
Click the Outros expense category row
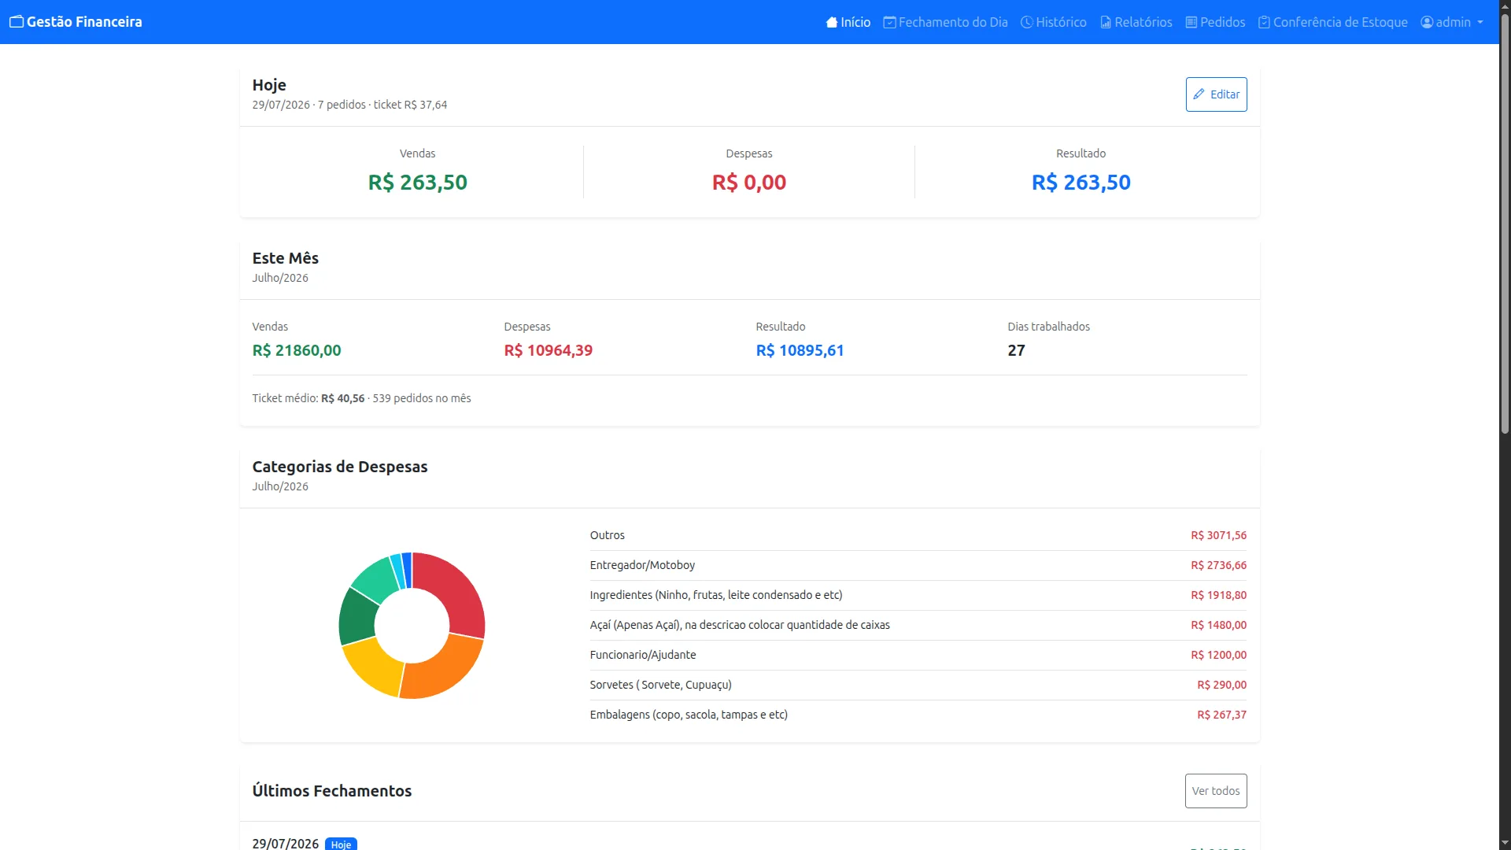tap(918, 535)
